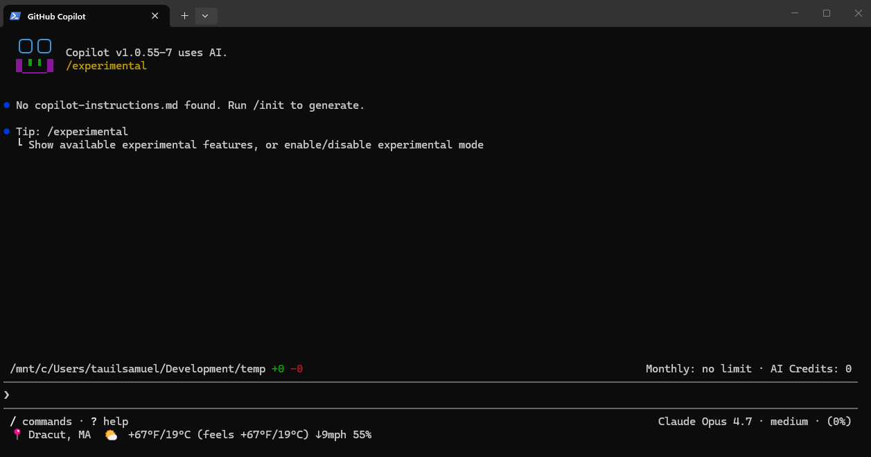Click the 'medium' reasoning level label
The image size is (871, 457).
click(789, 422)
